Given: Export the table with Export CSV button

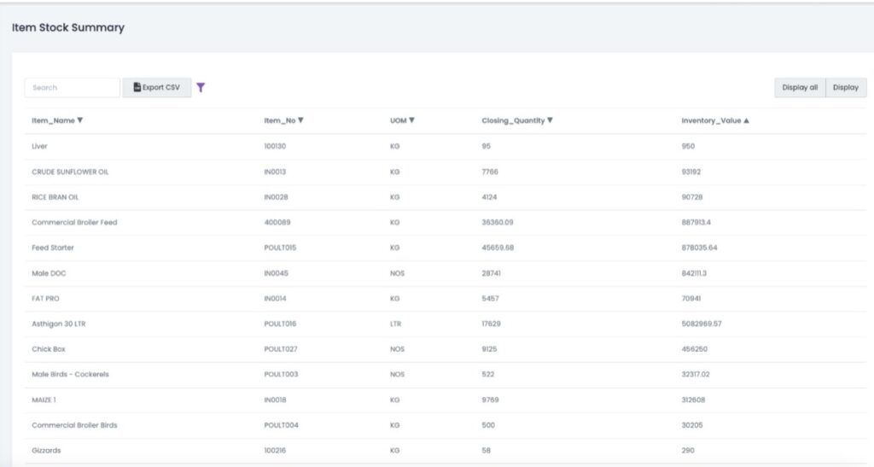Looking at the screenshot, I should pos(157,87).
